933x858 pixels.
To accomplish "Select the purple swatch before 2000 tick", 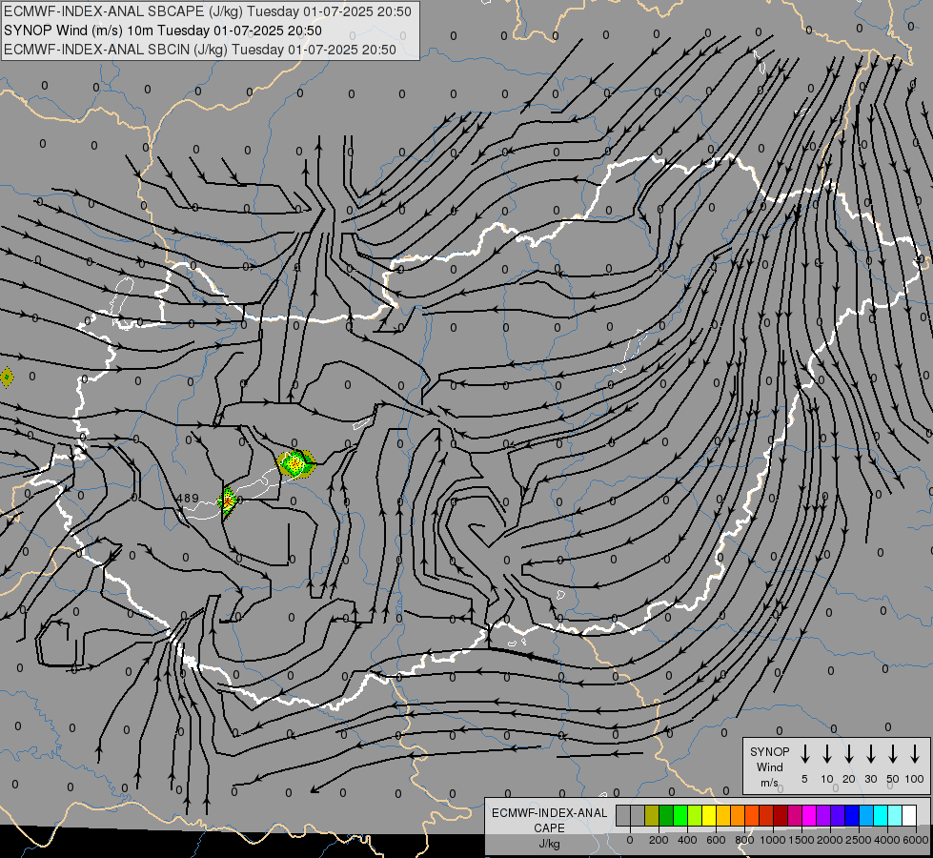I will [x=822, y=816].
